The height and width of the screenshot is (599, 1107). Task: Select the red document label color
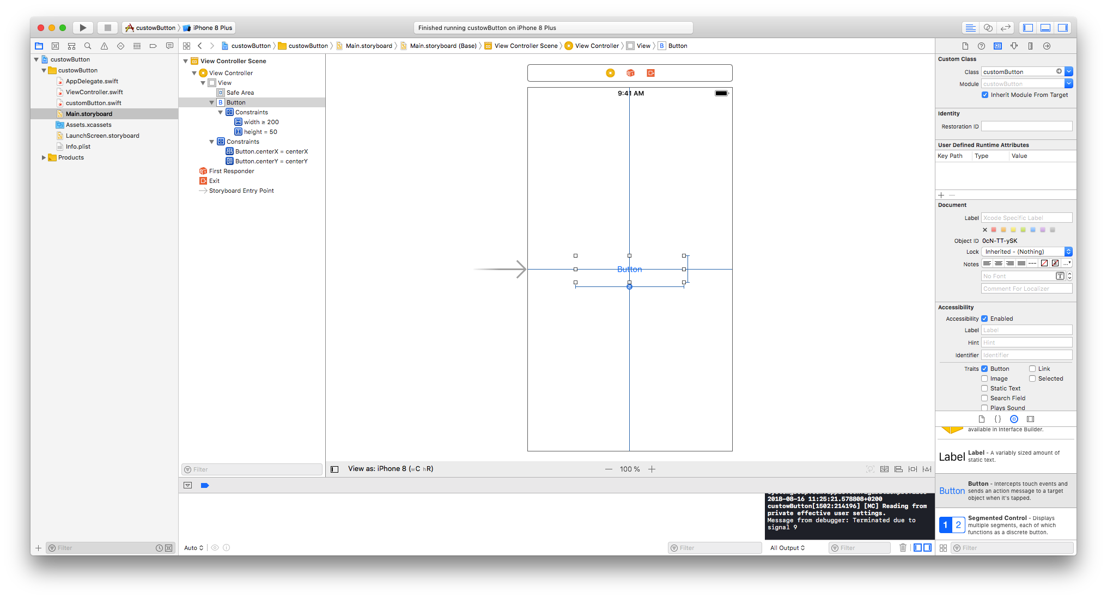coord(994,230)
